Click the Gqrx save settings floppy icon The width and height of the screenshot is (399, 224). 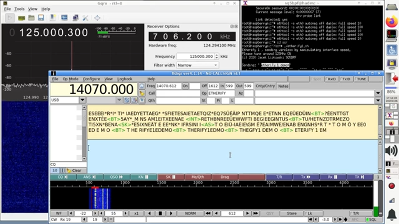click(41, 17)
